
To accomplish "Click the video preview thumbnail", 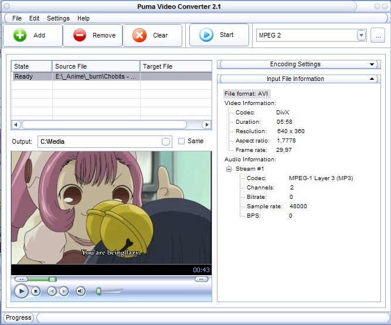I will (x=111, y=208).
